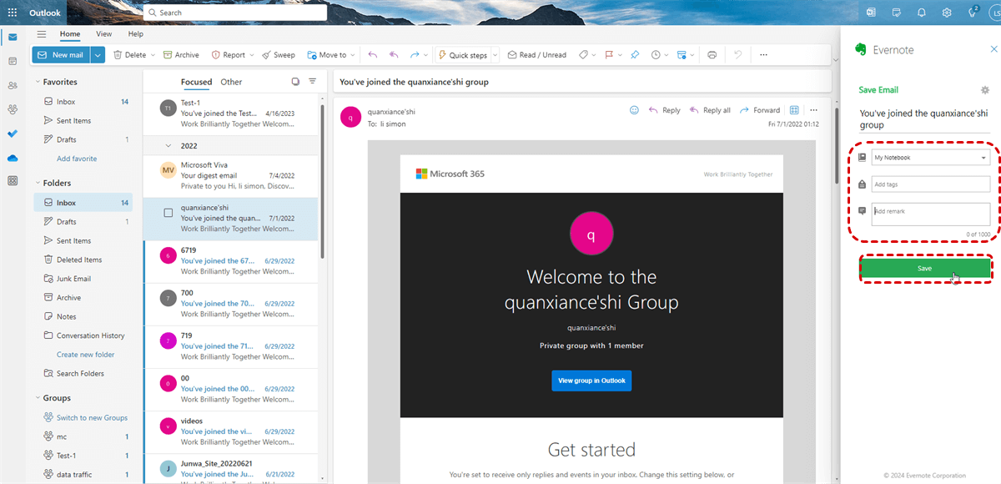The width and height of the screenshot is (1001, 484).
Task: Open the notifications bell icon
Action: [922, 13]
